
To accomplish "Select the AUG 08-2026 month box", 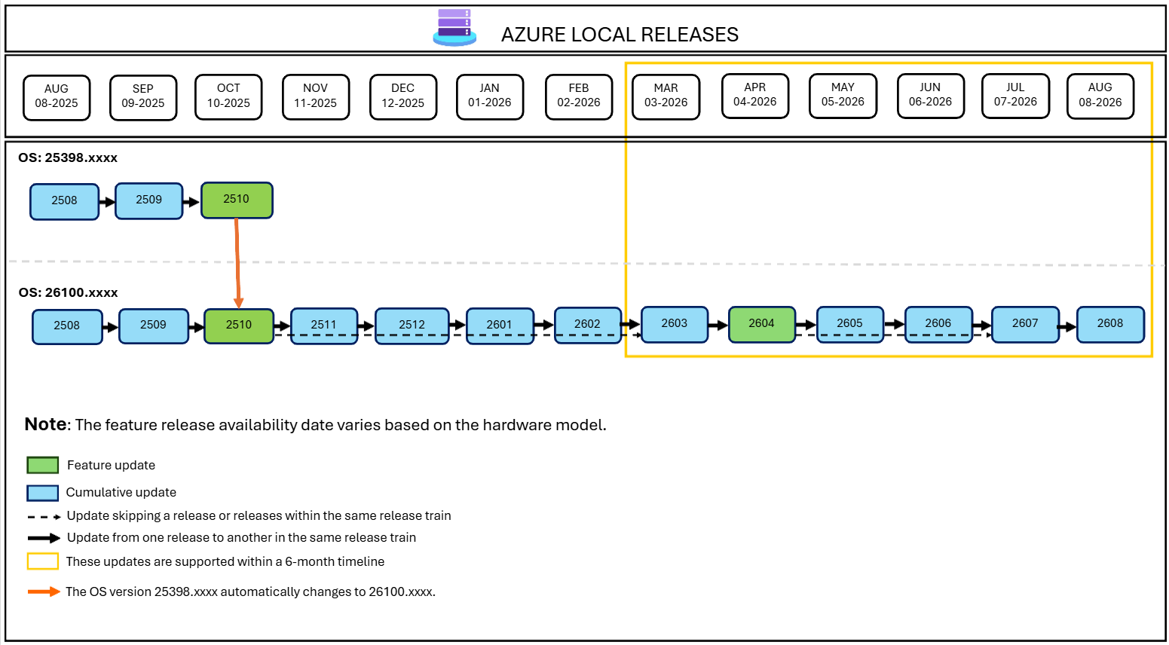I will click(x=1100, y=96).
